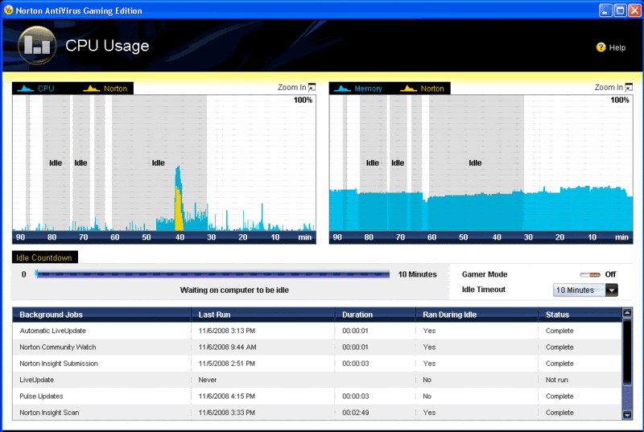Click the blue Memory legend icon
This screenshot has height=432, width=644.
(343, 88)
